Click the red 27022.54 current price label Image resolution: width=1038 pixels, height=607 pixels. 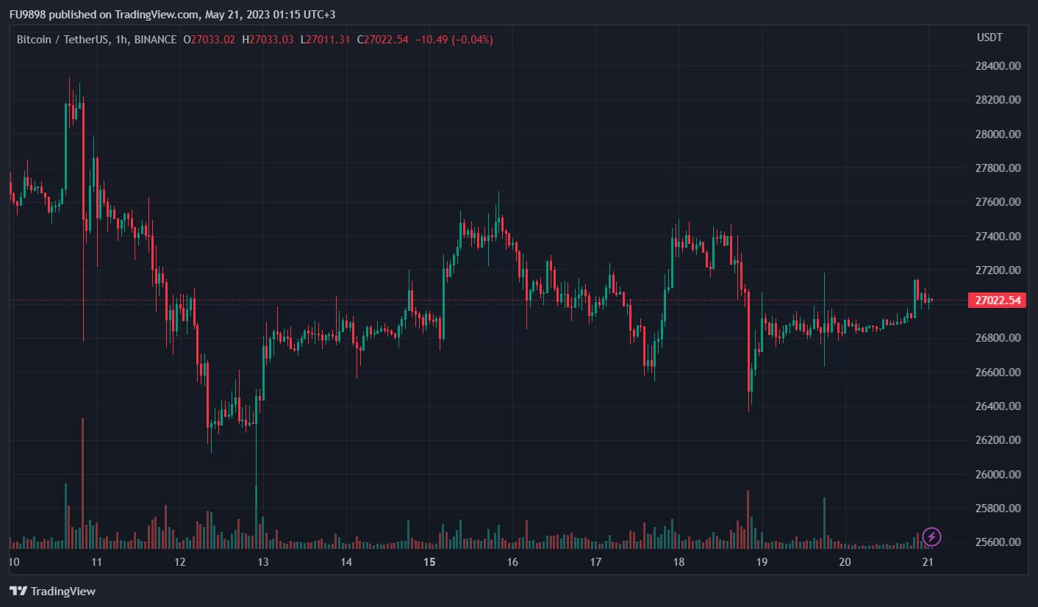[x=997, y=301]
